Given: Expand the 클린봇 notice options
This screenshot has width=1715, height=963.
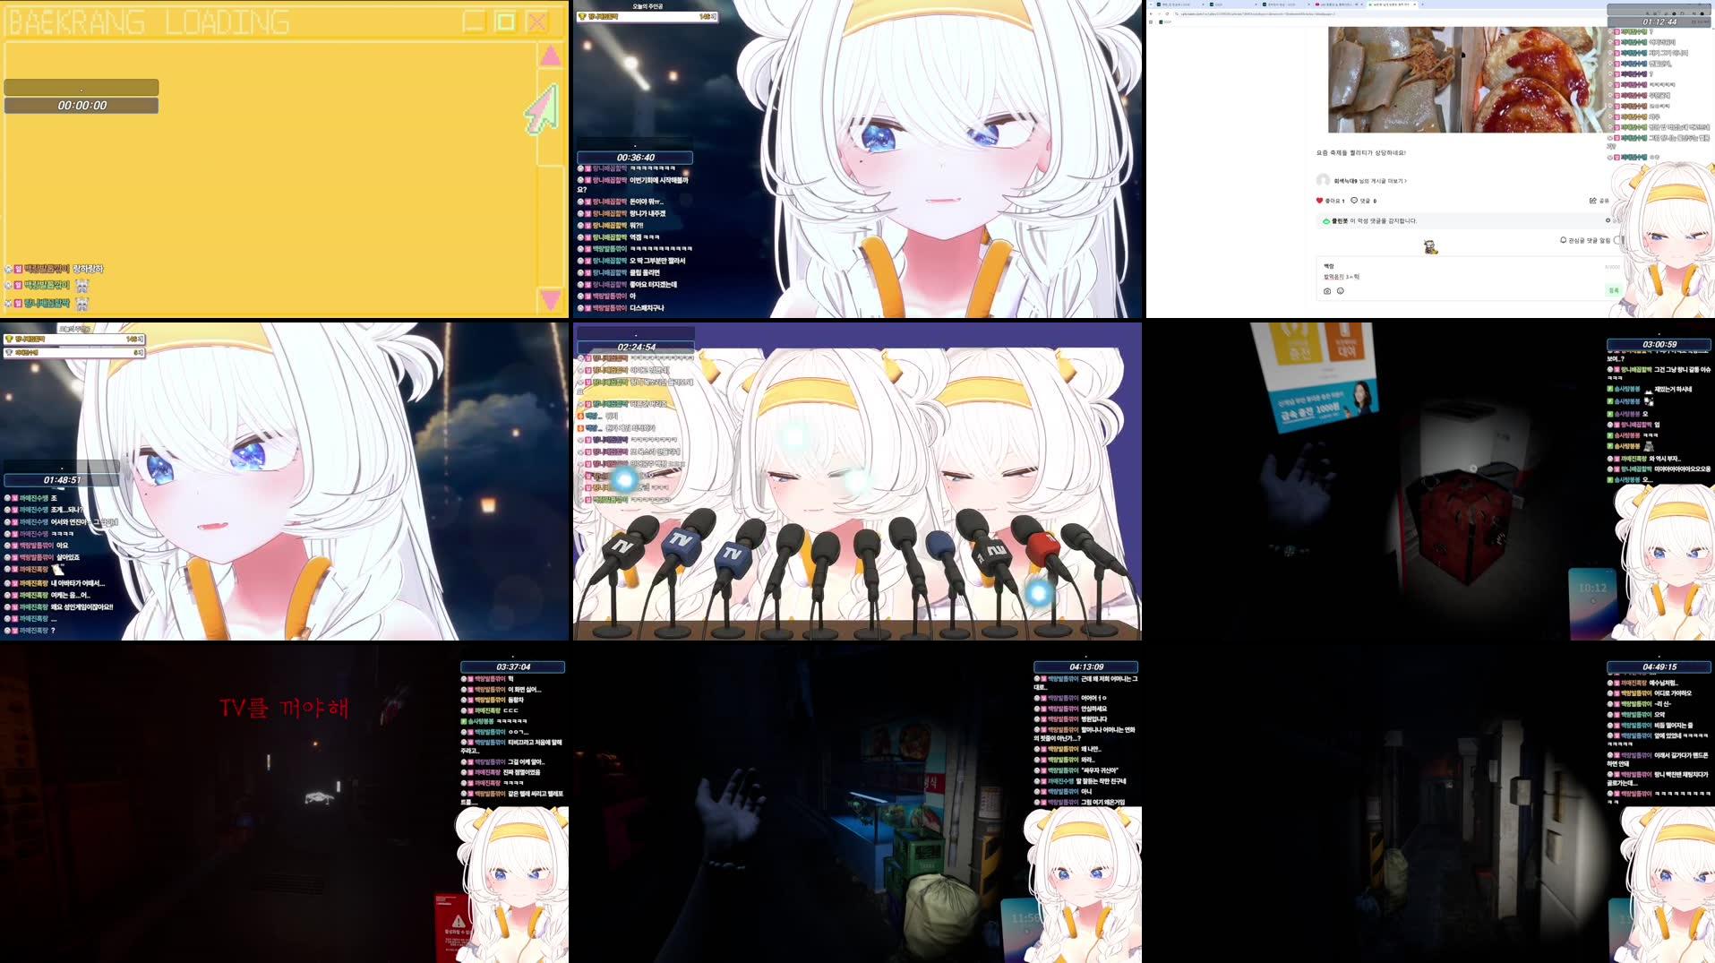Looking at the screenshot, I should pos(1608,220).
